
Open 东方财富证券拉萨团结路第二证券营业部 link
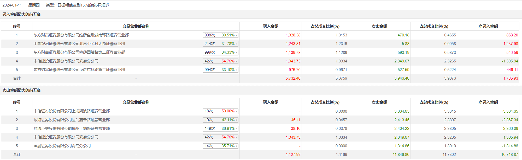[79, 52]
